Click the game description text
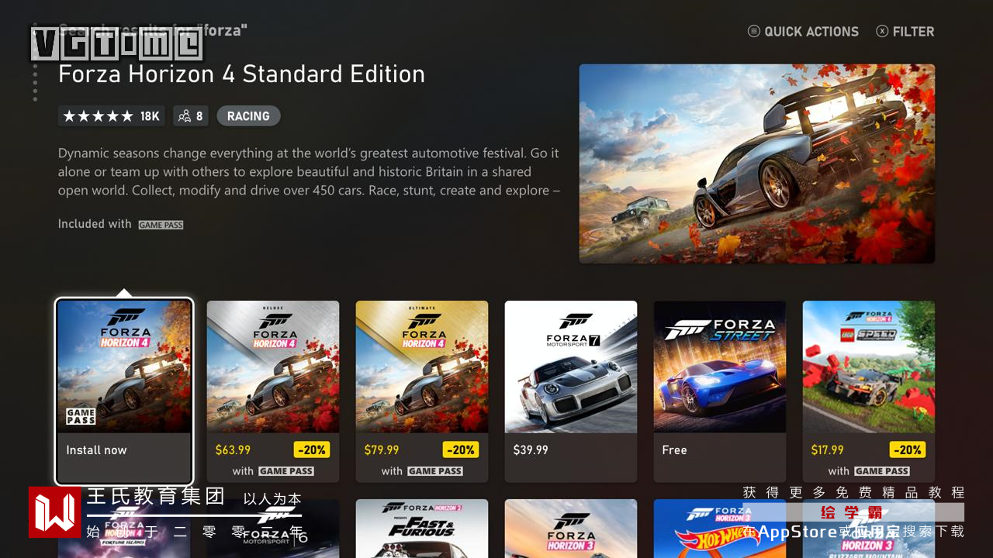This screenshot has height=558, width=993. pos(309,172)
